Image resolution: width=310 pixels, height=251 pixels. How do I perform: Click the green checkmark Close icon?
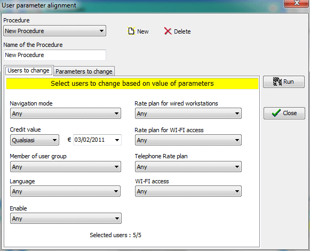pyautogui.click(x=276, y=113)
